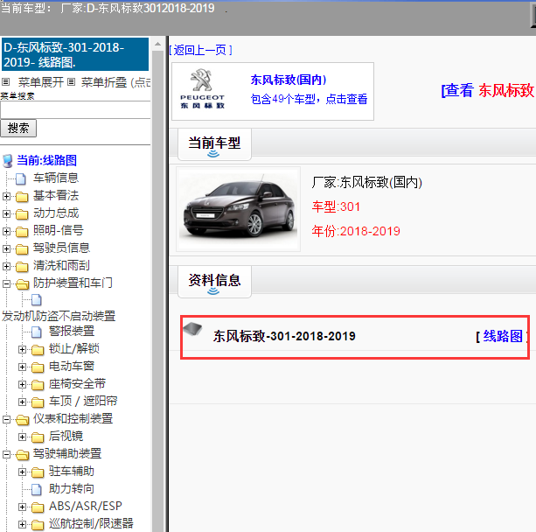Select 警报装置 in the tree
The width and height of the screenshot is (536, 532).
(72, 331)
